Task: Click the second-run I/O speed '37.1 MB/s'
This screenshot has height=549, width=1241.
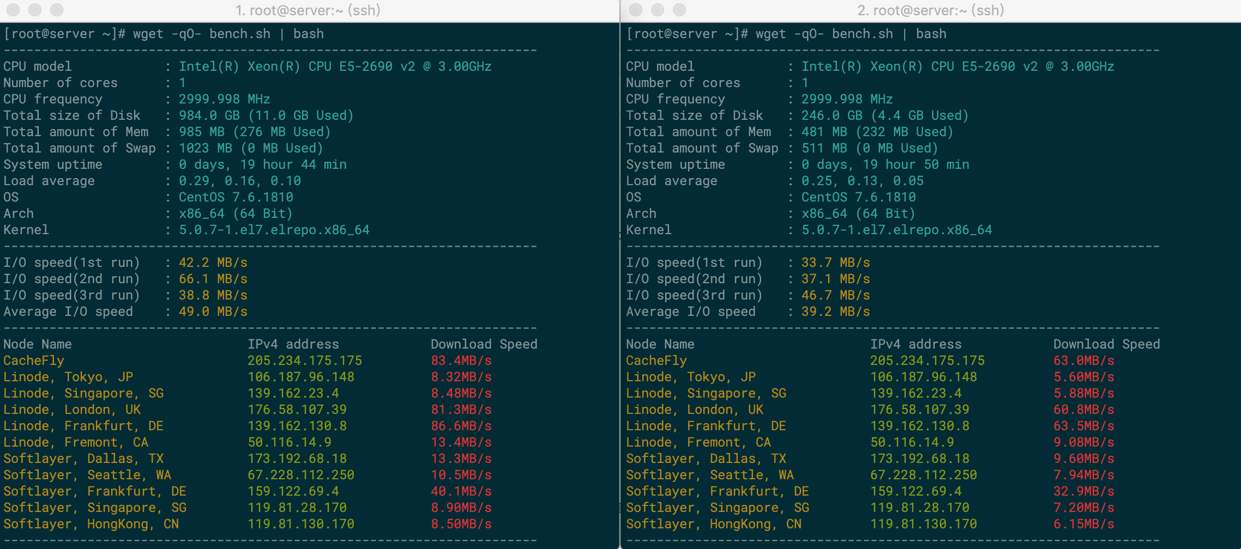Action: (x=836, y=279)
